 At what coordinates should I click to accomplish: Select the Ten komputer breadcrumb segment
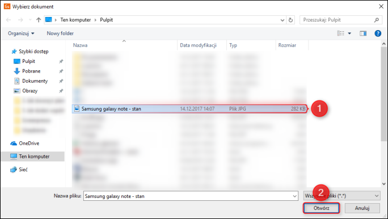(75, 20)
